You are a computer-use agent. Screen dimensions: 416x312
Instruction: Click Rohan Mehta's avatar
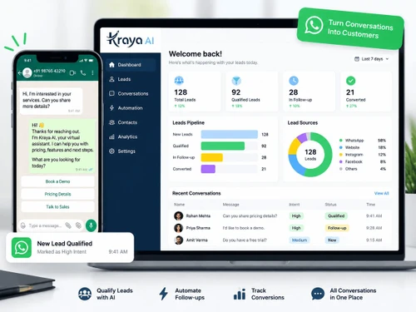tap(179, 216)
